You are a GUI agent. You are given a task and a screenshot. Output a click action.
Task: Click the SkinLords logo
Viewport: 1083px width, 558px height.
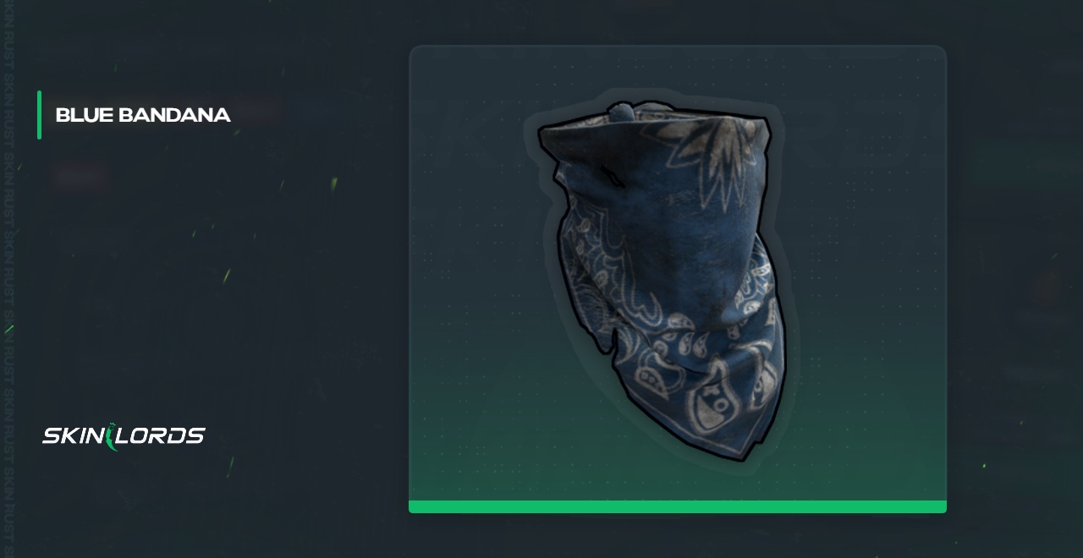click(124, 436)
